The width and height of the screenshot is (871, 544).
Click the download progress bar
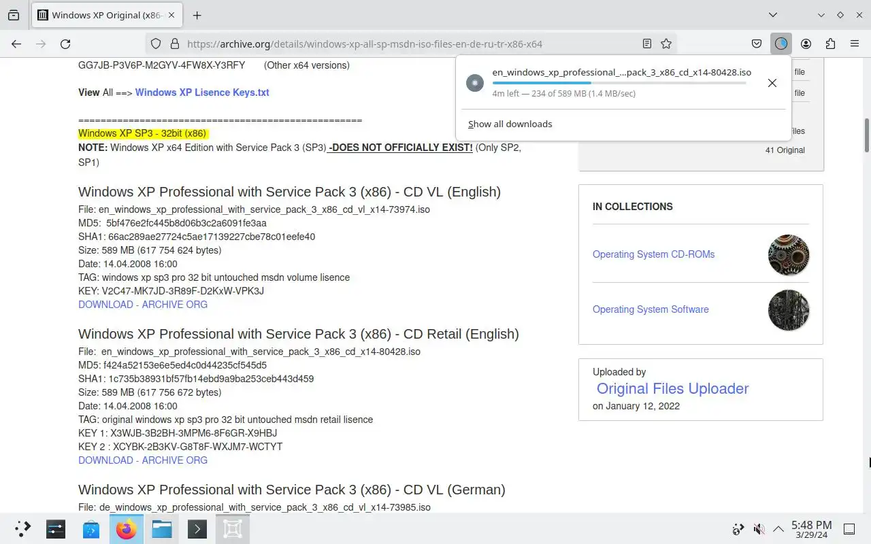click(619, 83)
